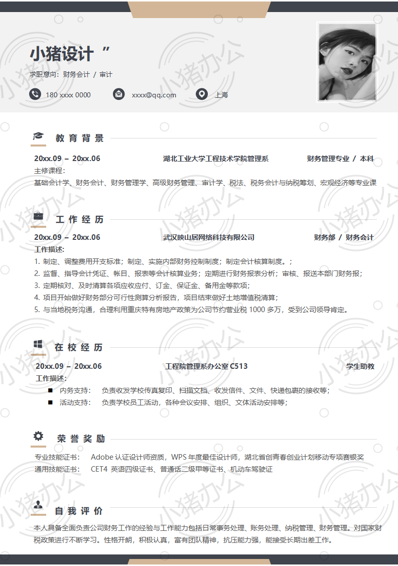Click work item 4 about 可行性测算分析报告
This screenshot has width=398, height=566.
click(156, 298)
